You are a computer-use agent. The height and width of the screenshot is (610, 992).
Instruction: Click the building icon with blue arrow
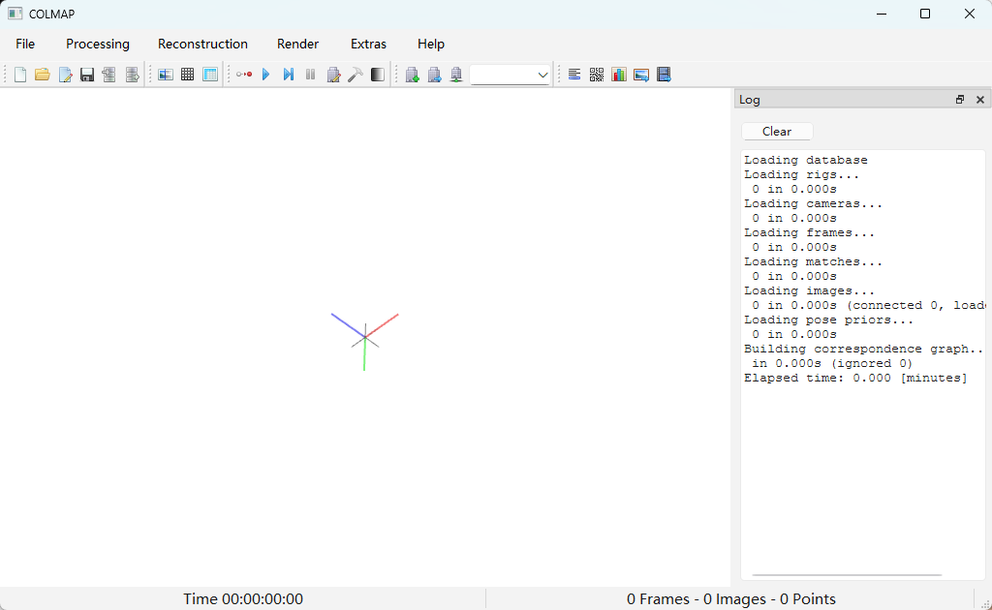[435, 75]
